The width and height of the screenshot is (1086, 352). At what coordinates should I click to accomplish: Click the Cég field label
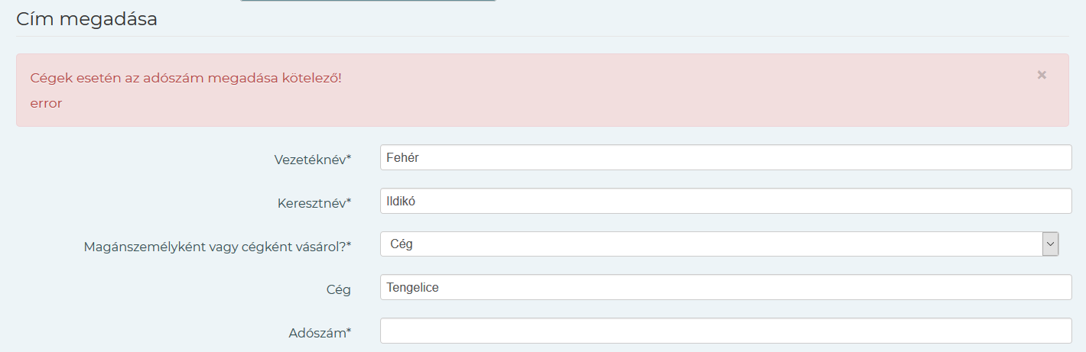point(338,289)
